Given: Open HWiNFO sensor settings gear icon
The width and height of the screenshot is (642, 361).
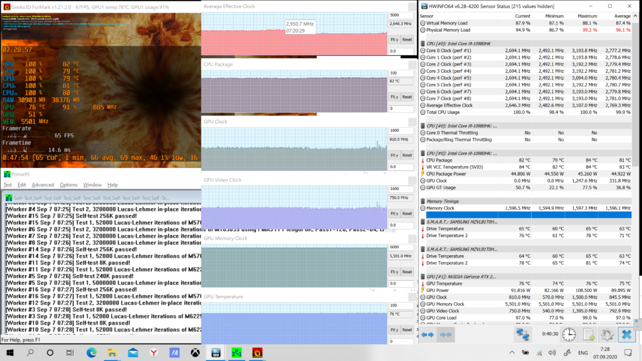Looking at the screenshot, I should (607, 335).
